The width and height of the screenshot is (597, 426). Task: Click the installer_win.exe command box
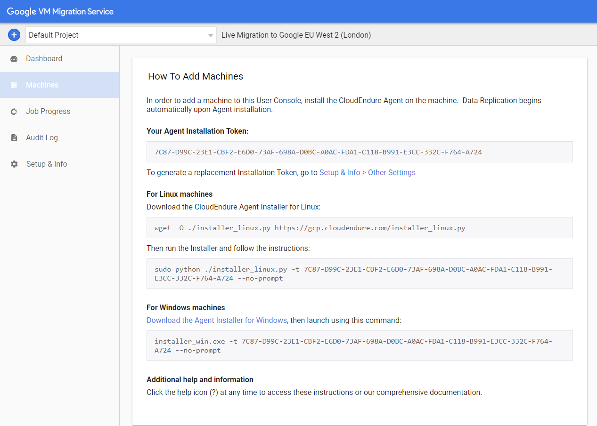click(x=360, y=346)
